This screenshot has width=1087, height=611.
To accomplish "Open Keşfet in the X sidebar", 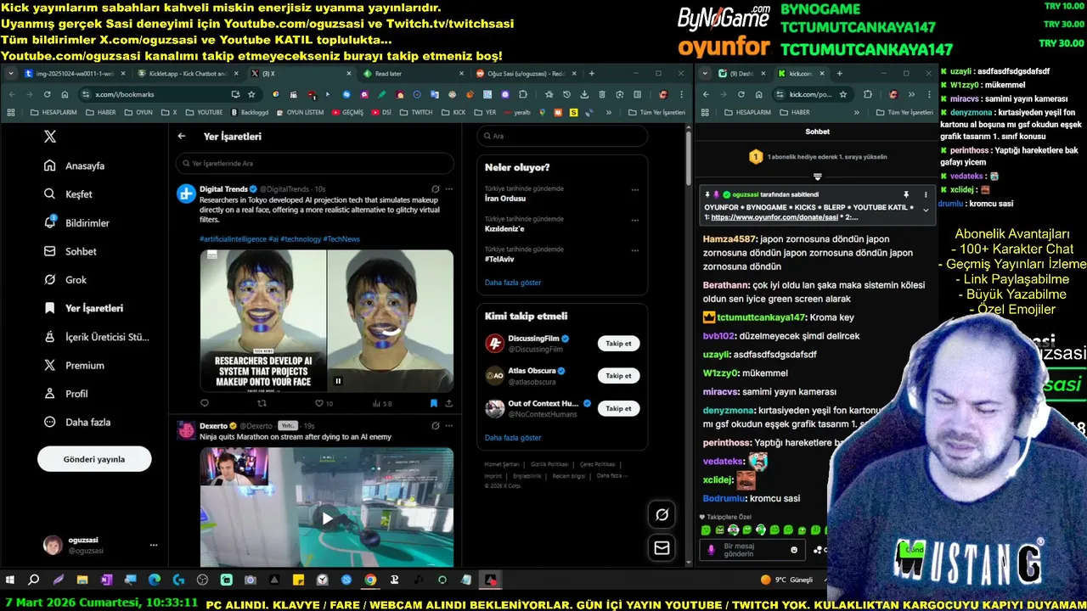I will [69, 194].
